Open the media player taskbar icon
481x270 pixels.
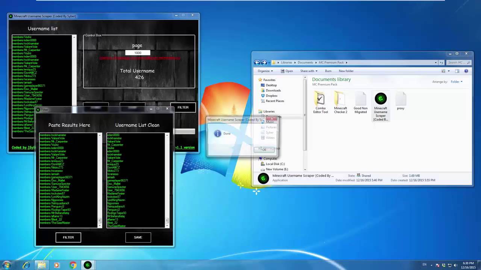[57, 265]
